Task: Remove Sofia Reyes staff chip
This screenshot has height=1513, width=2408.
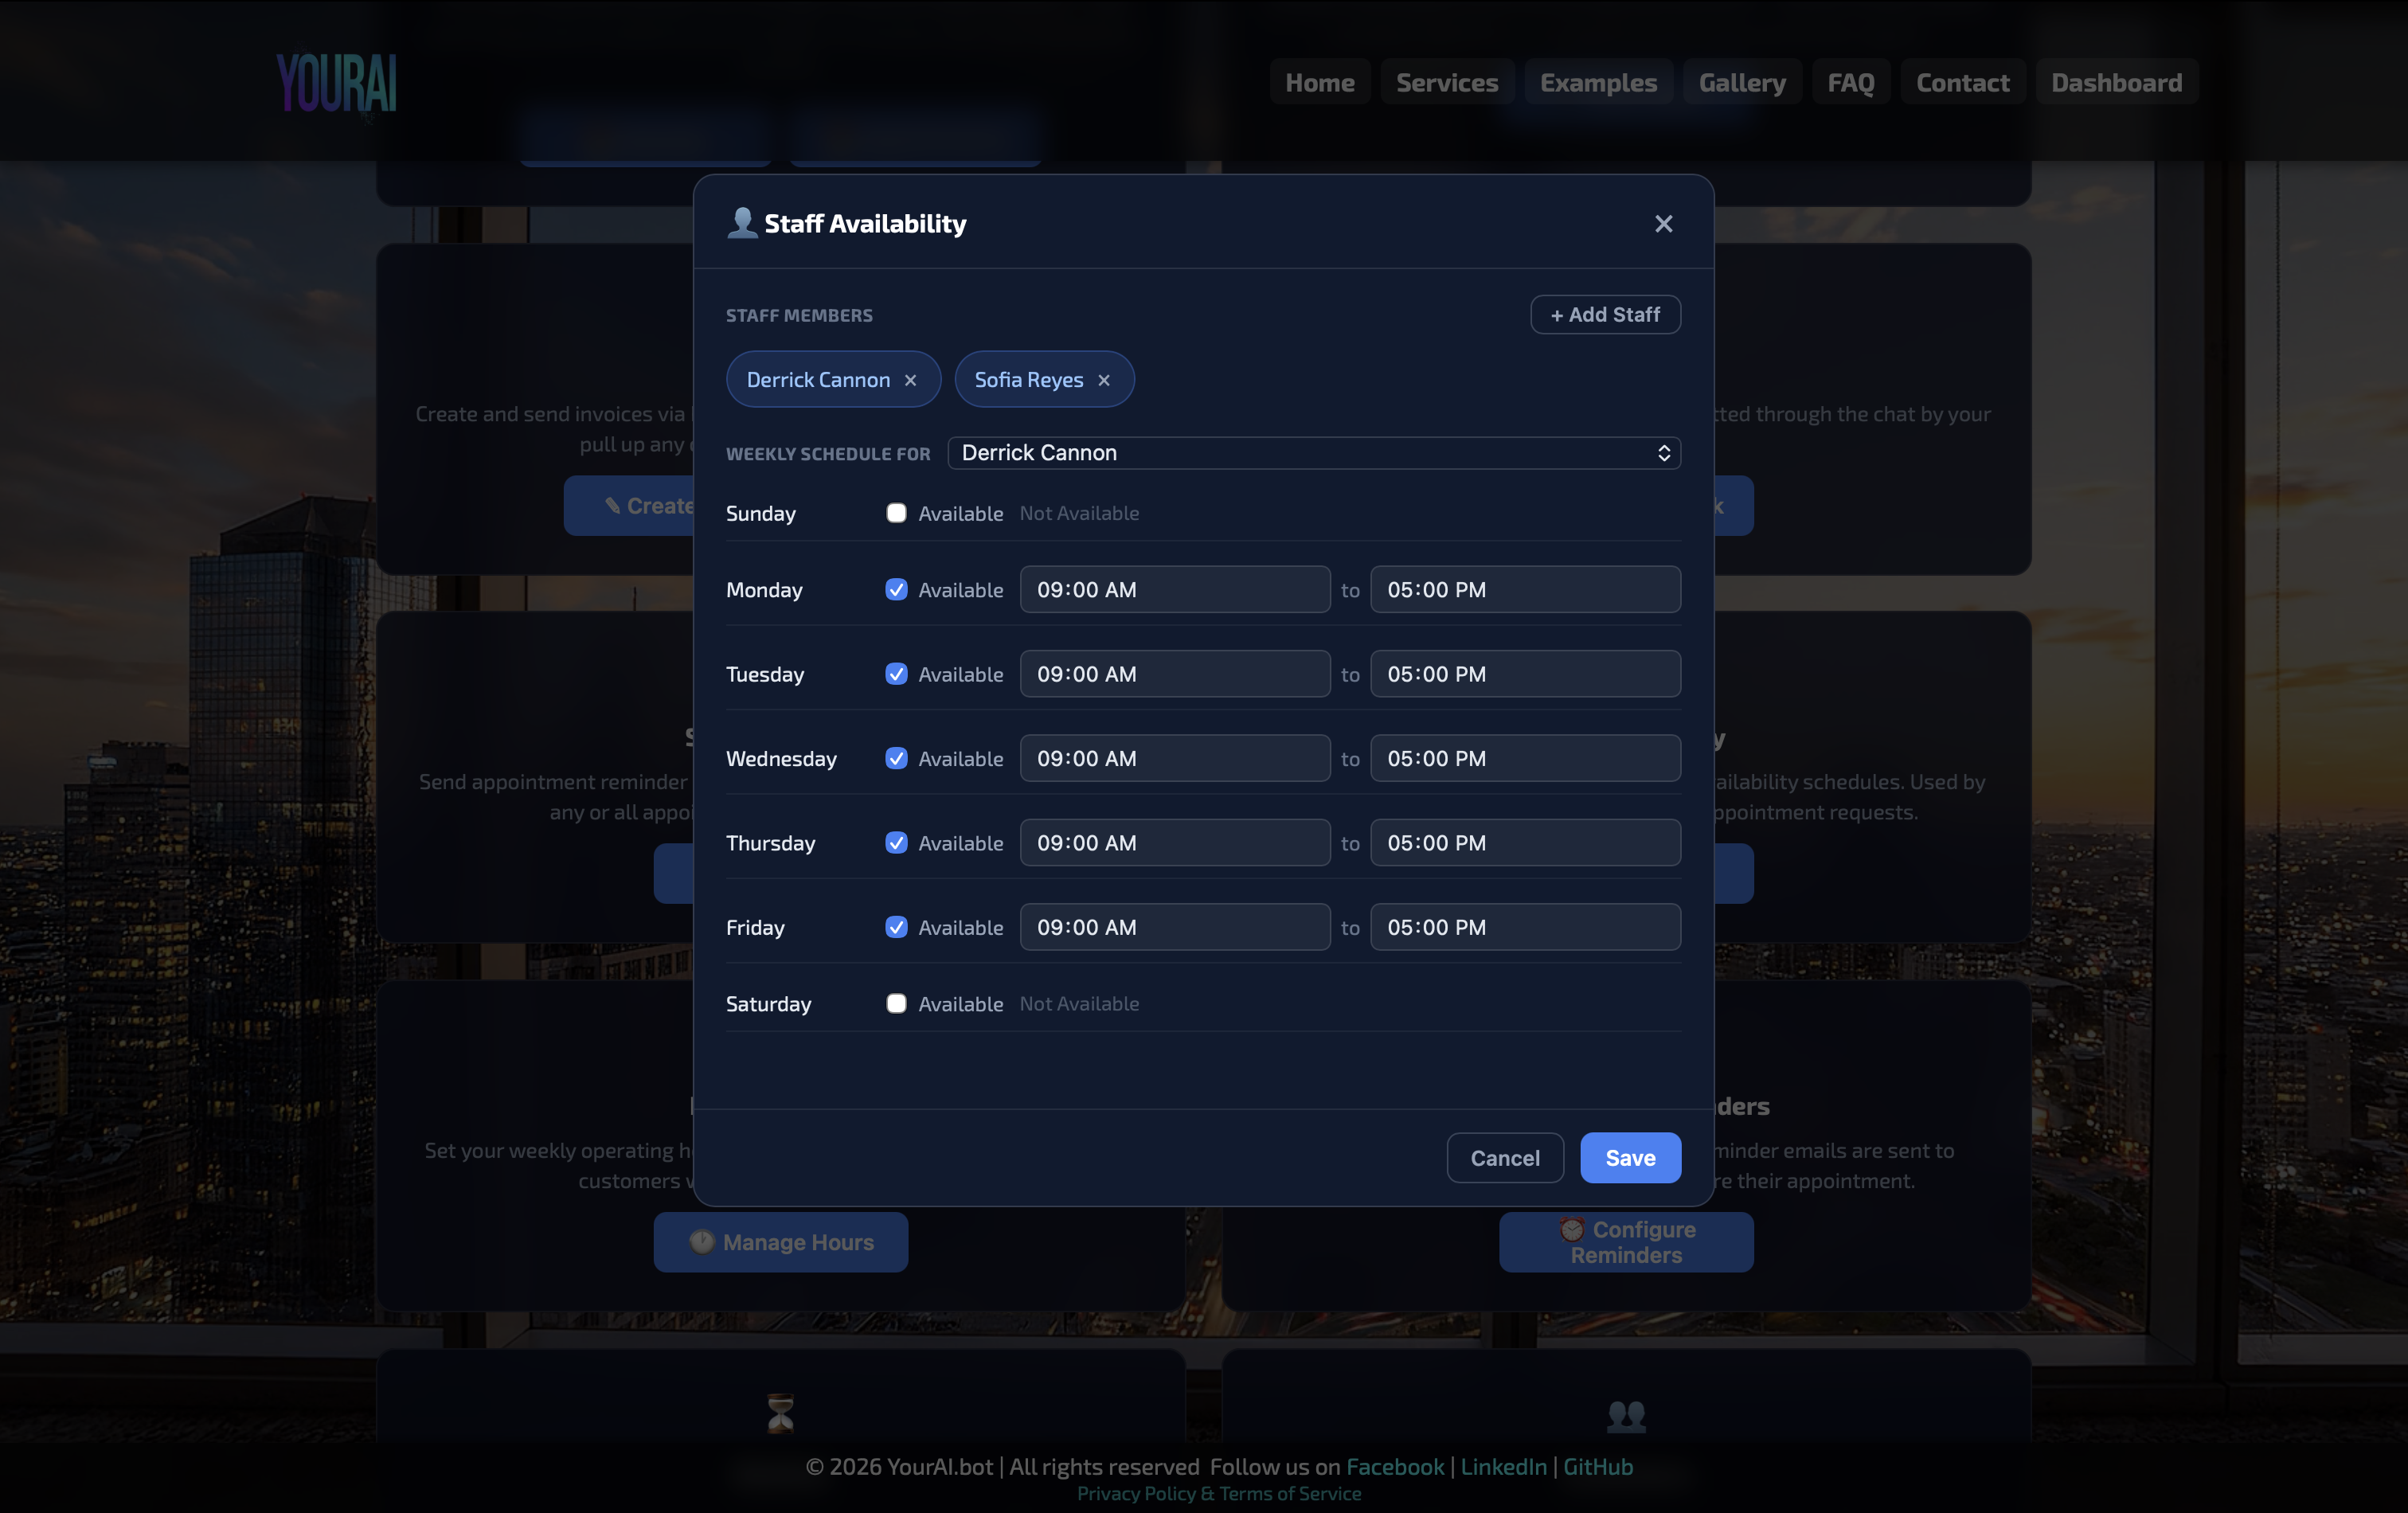Action: point(1104,380)
